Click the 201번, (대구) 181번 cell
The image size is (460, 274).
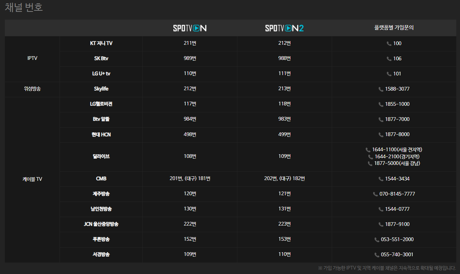pyautogui.click(x=190, y=179)
